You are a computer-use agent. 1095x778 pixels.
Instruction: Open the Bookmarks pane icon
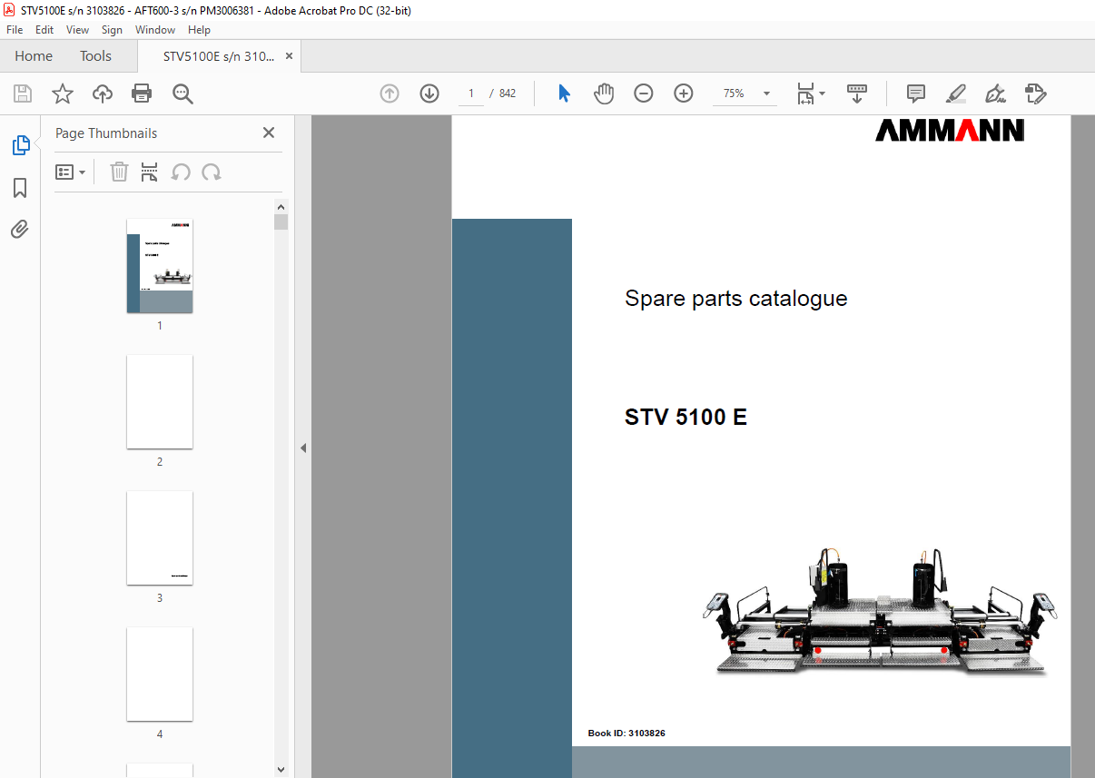coord(20,188)
